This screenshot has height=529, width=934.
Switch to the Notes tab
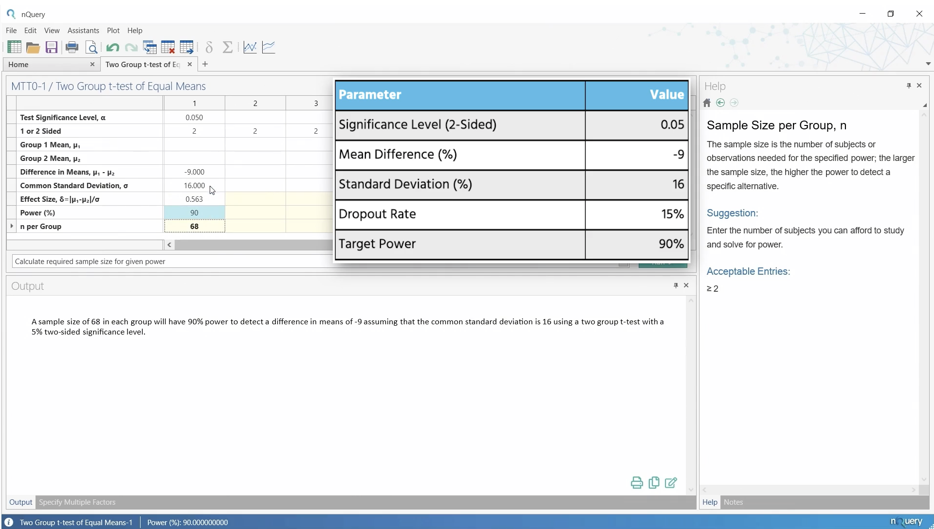tap(733, 502)
